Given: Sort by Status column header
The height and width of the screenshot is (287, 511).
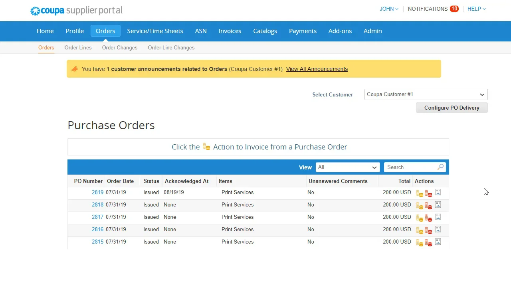Looking at the screenshot, I should pyautogui.click(x=151, y=181).
